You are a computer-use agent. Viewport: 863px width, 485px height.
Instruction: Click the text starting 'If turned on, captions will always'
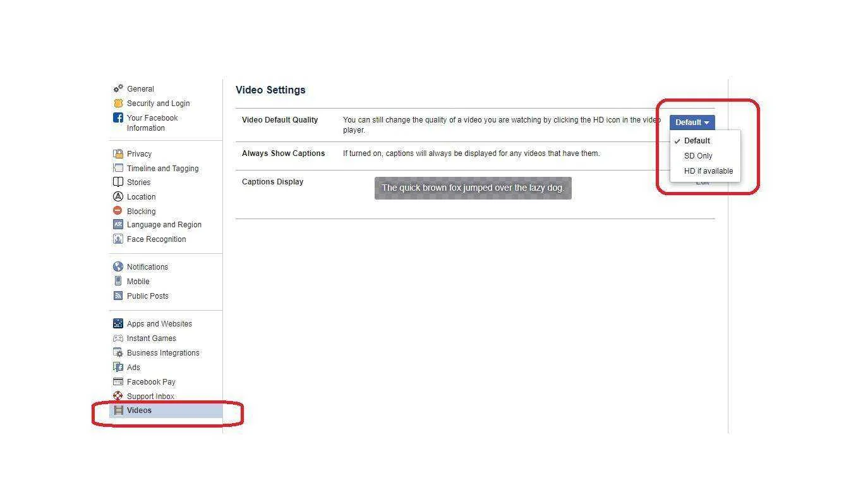coord(471,153)
